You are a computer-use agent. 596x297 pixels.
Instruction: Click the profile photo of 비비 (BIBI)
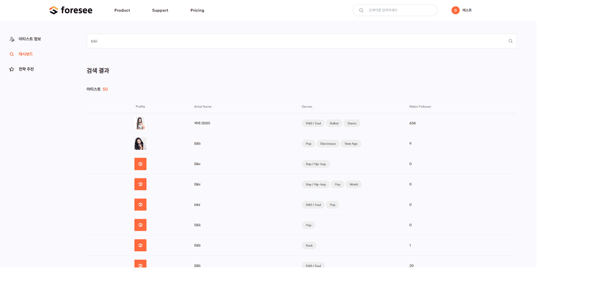(140, 123)
